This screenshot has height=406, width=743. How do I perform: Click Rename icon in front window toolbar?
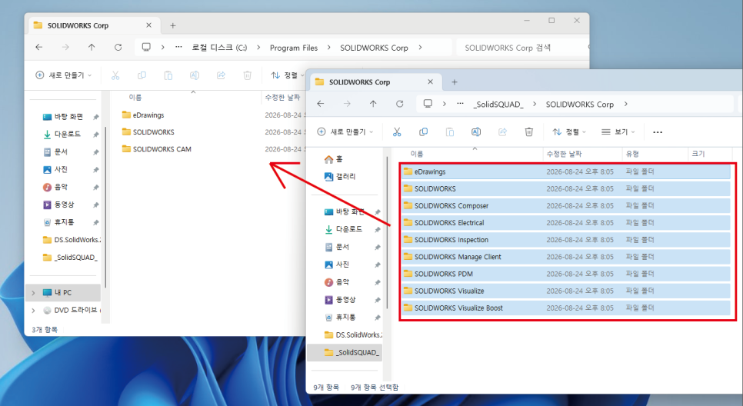pyautogui.click(x=476, y=132)
